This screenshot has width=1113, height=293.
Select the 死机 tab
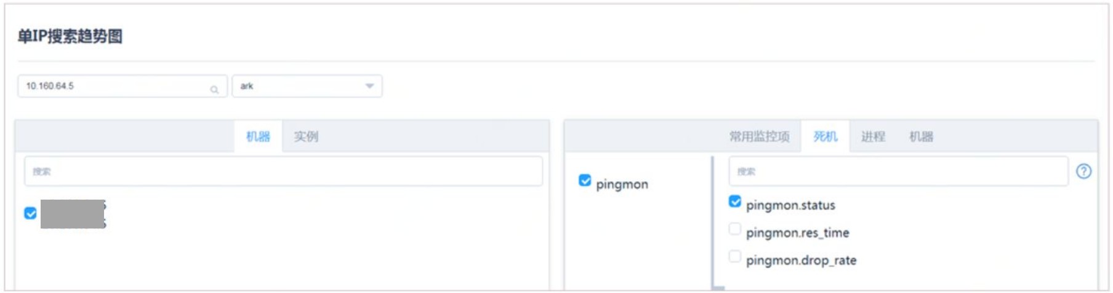click(825, 136)
